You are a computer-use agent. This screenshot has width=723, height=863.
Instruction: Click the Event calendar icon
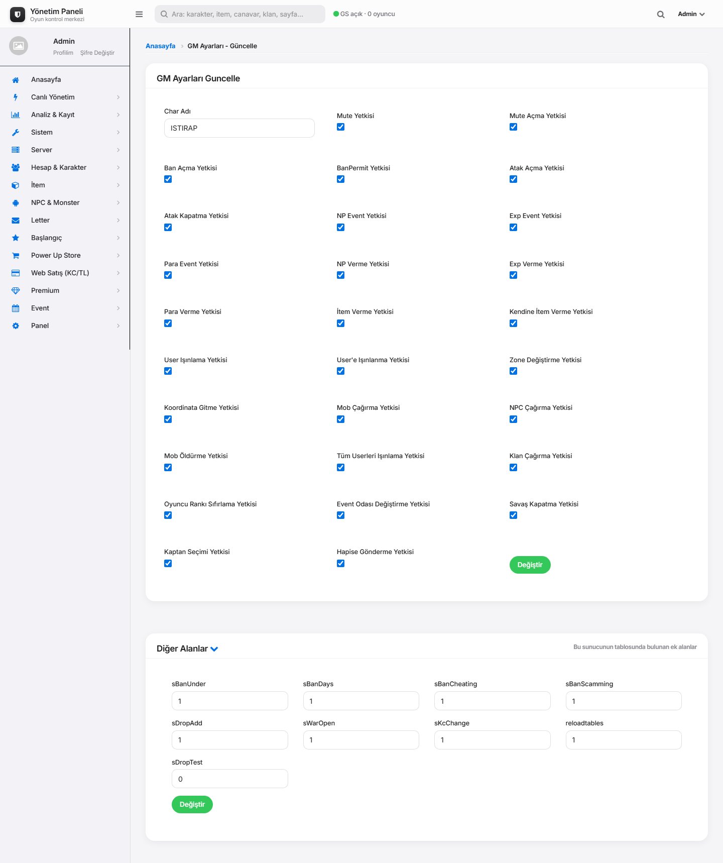[x=16, y=308]
